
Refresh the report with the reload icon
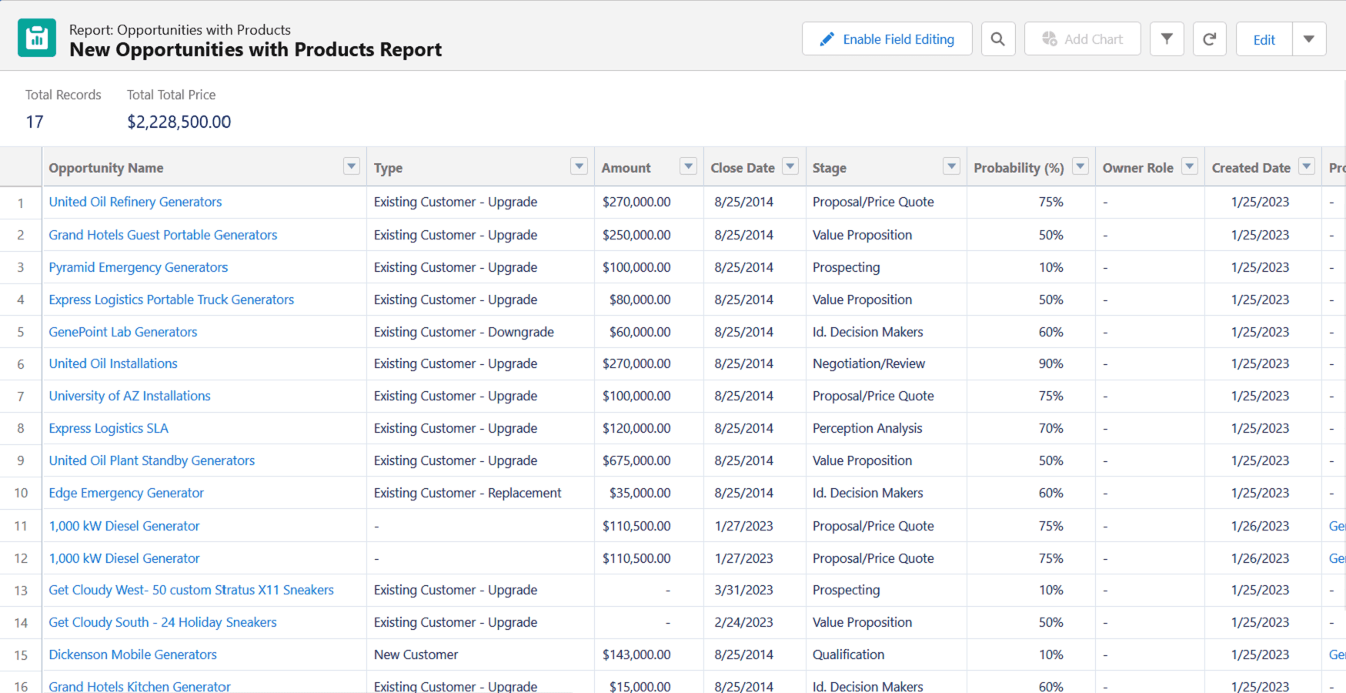(x=1210, y=39)
